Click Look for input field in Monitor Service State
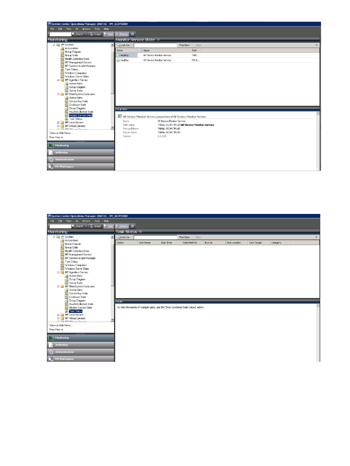The height and width of the screenshot is (466, 350). (156, 45)
